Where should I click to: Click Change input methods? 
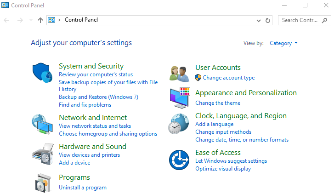click(x=223, y=132)
